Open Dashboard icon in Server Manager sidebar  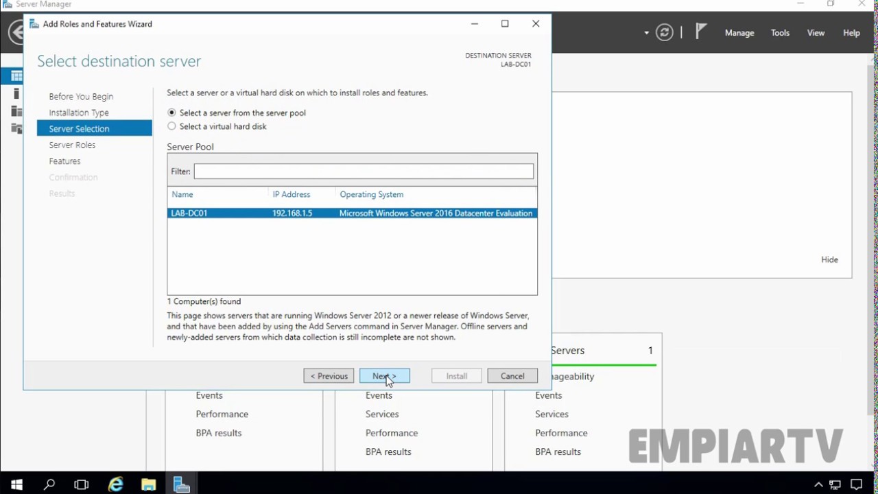point(16,76)
